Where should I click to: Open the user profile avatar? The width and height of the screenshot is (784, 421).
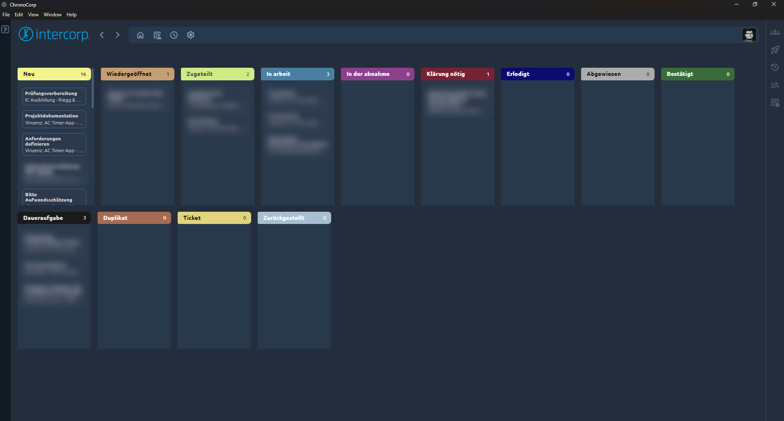(749, 35)
